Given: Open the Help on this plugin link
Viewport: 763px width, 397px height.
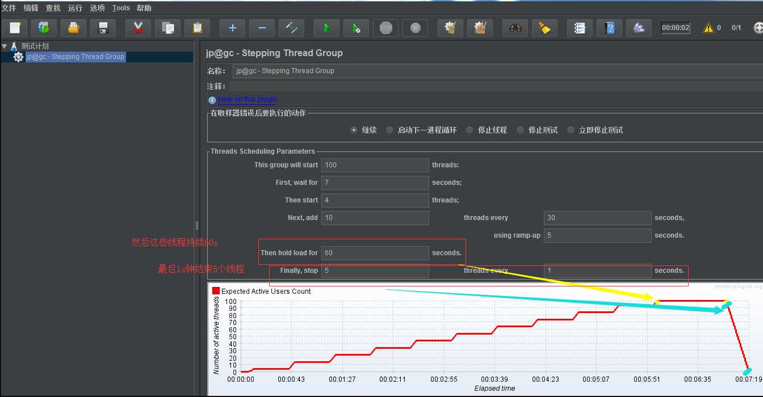Looking at the screenshot, I should pyautogui.click(x=247, y=99).
